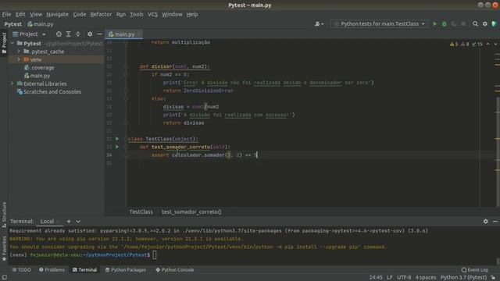
Task: Open the Edit menu
Action: 20,14
